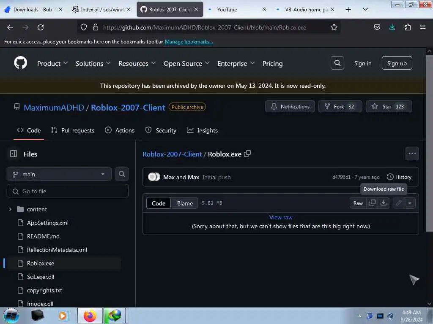Click Manage bookmarks link
The height and width of the screenshot is (324, 433).
[x=189, y=42]
